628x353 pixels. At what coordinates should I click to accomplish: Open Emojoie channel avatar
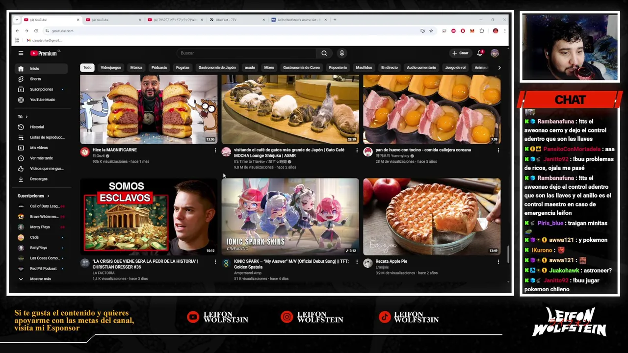(368, 263)
